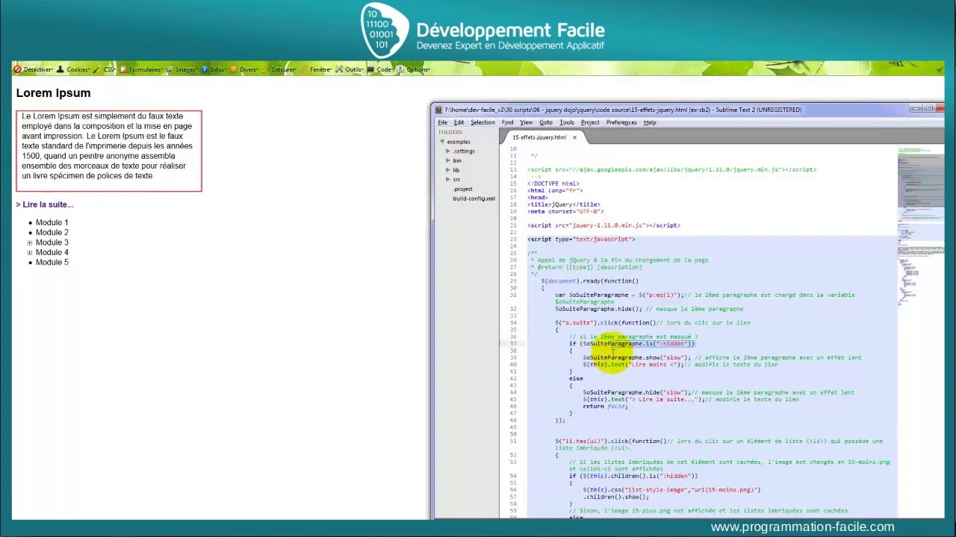Viewport: 956px width, 537px height.
Task: Open the Cookies toolbar menu
Action: [73, 69]
